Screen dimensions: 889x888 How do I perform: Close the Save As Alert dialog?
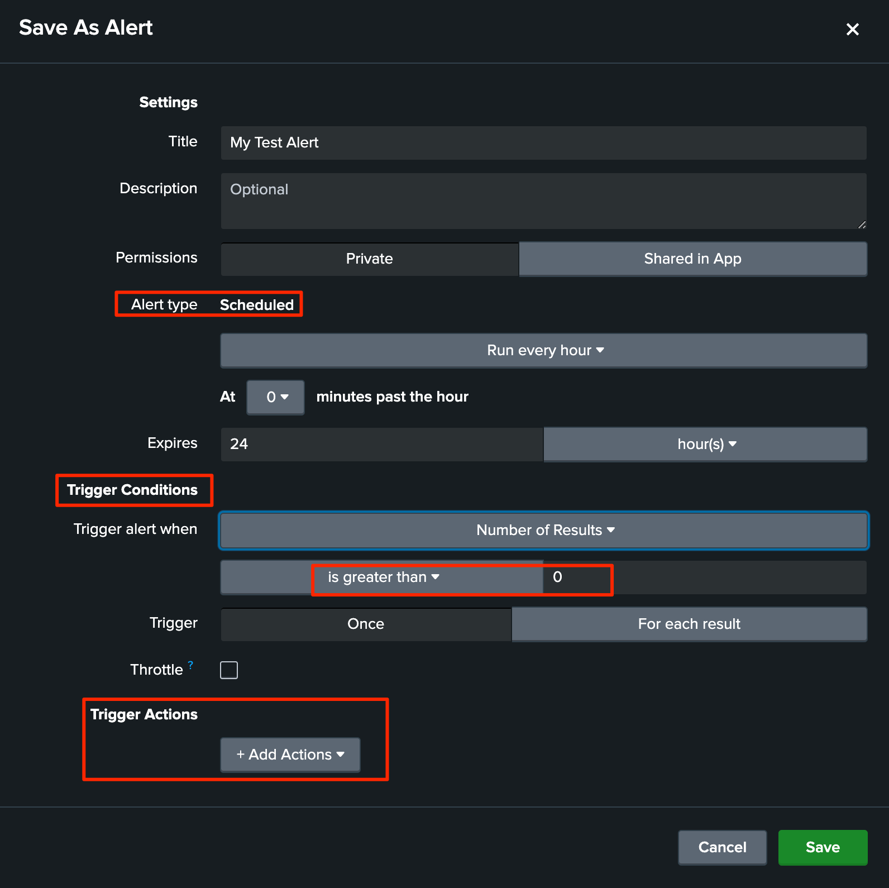pyautogui.click(x=852, y=29)
